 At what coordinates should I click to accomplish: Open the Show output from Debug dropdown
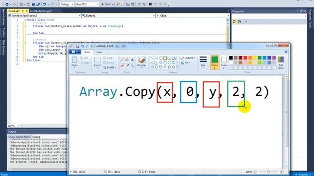tap(49, 137)
